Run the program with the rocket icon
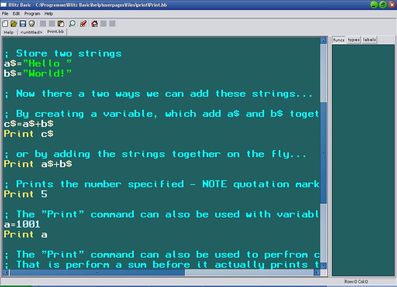This screenshot has width=397, height=287. tap(83, 24)
